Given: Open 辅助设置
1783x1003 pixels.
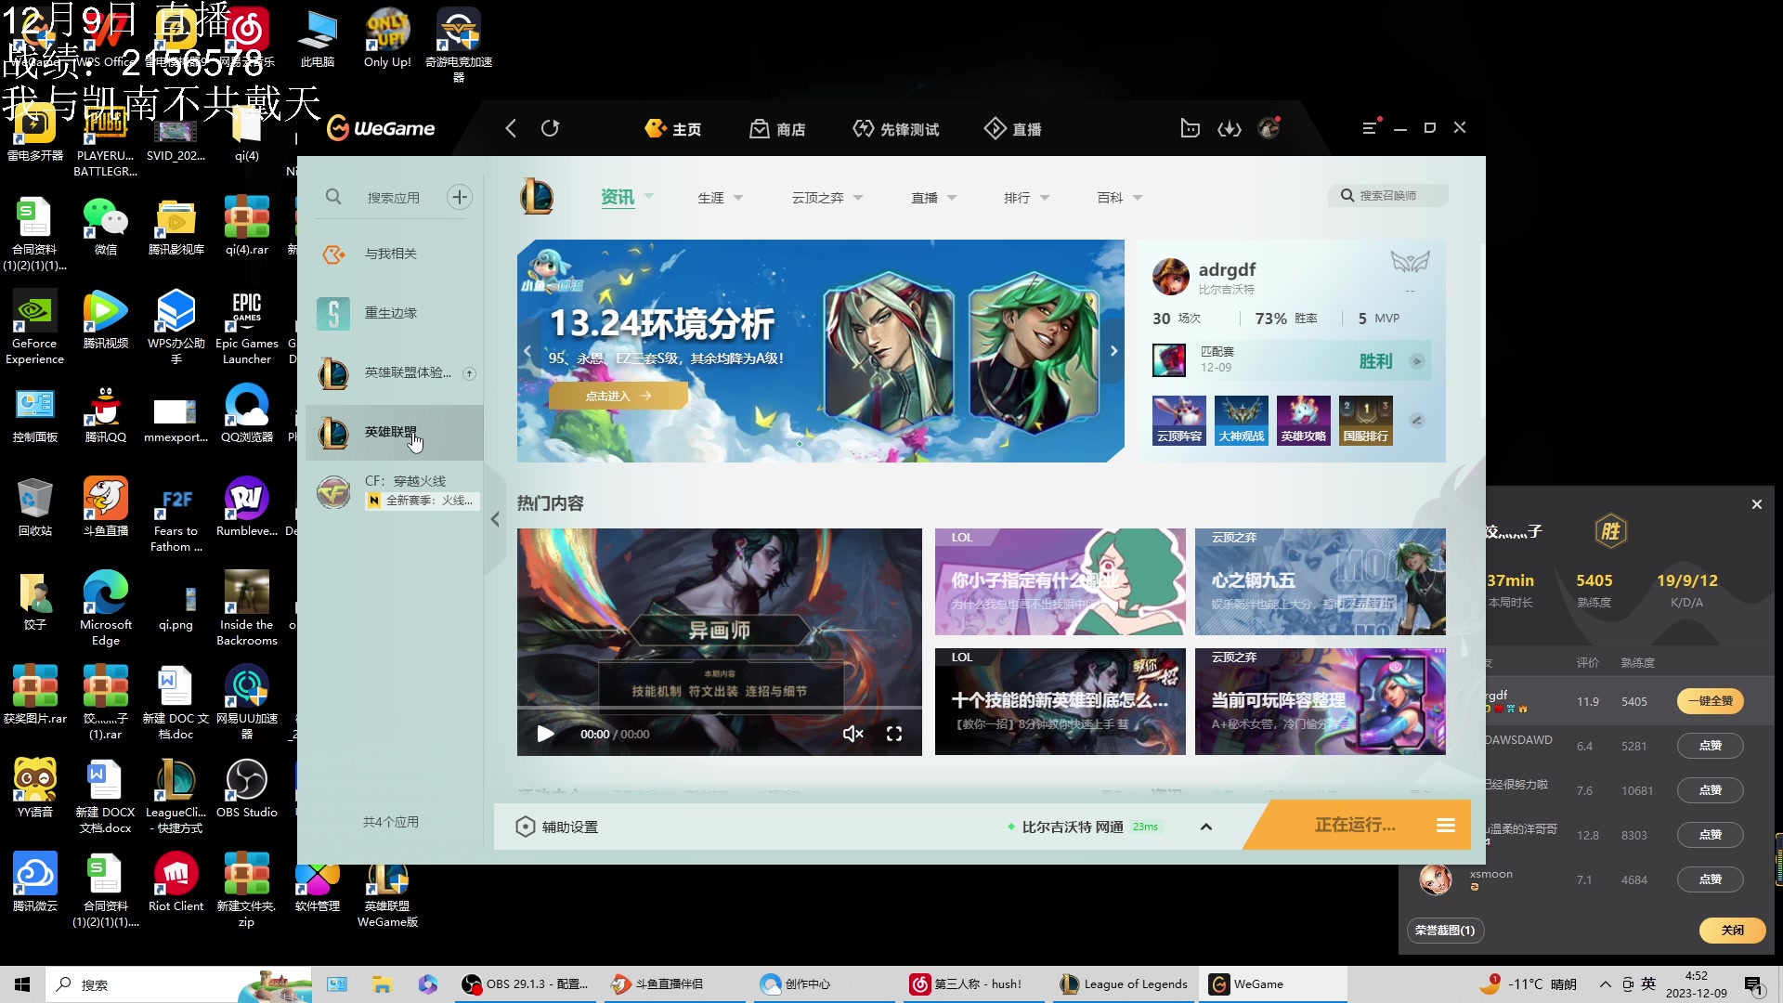Looking at the screenshot, I should 557,827.
